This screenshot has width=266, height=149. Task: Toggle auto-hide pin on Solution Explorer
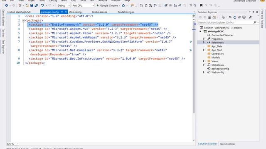pos(253,12)
